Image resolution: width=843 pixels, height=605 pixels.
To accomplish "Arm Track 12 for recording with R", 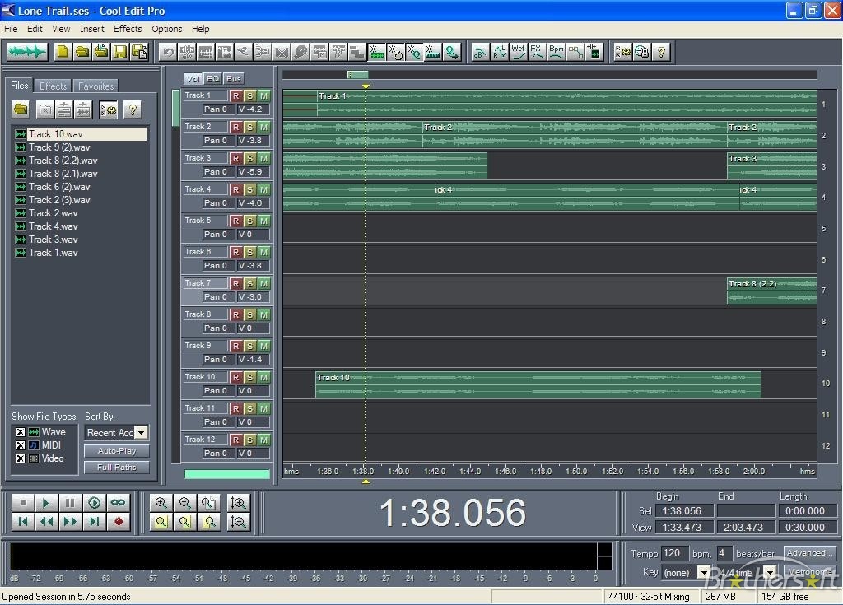I will (x=235, y=440).
